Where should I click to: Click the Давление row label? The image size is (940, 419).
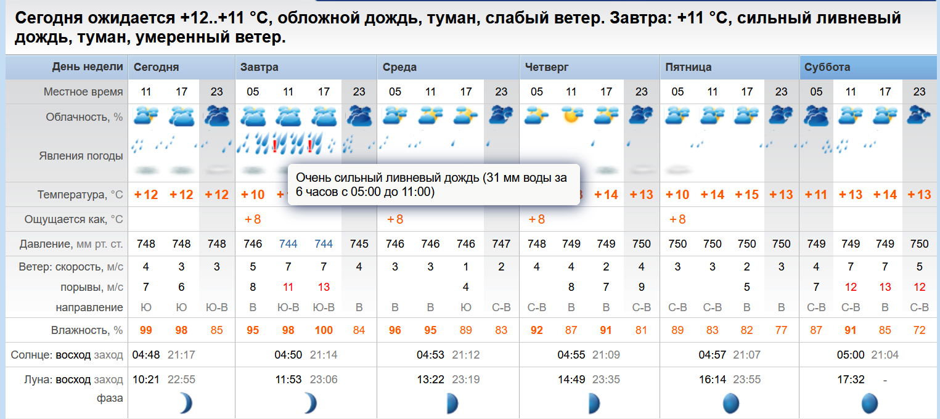point(71,244)
